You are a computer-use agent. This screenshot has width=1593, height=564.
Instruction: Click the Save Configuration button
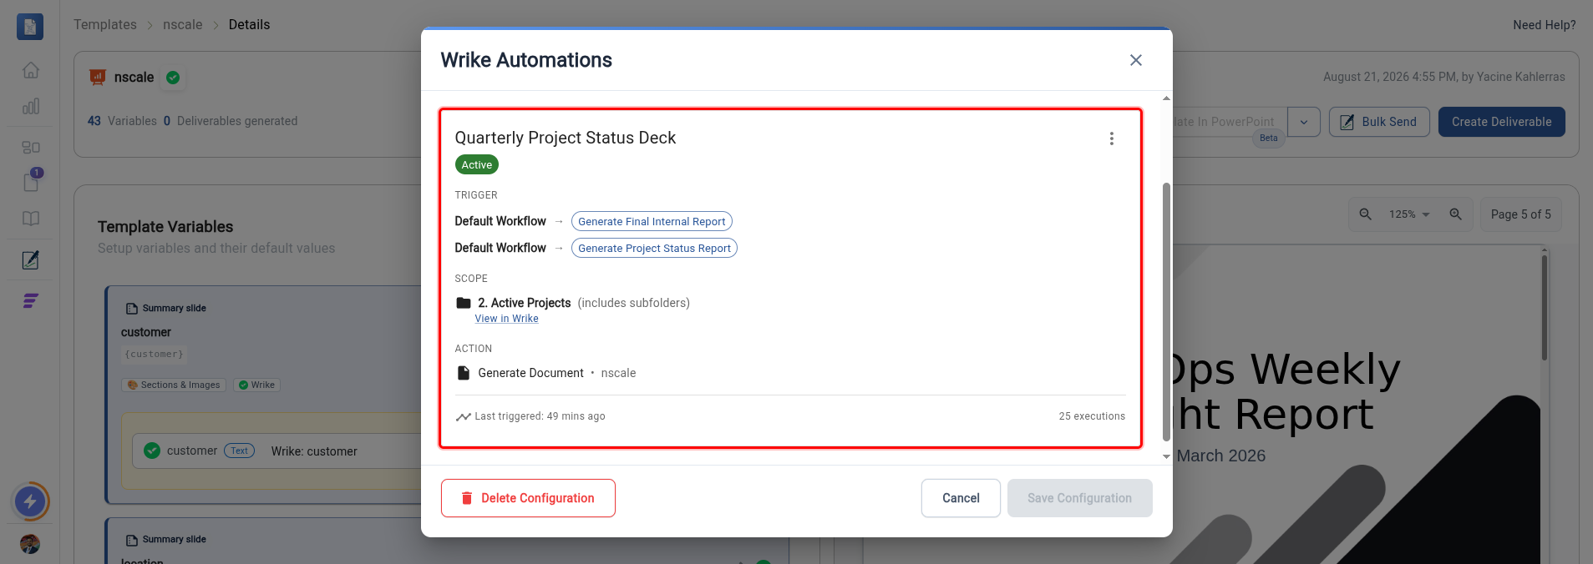click(1079, 498)
